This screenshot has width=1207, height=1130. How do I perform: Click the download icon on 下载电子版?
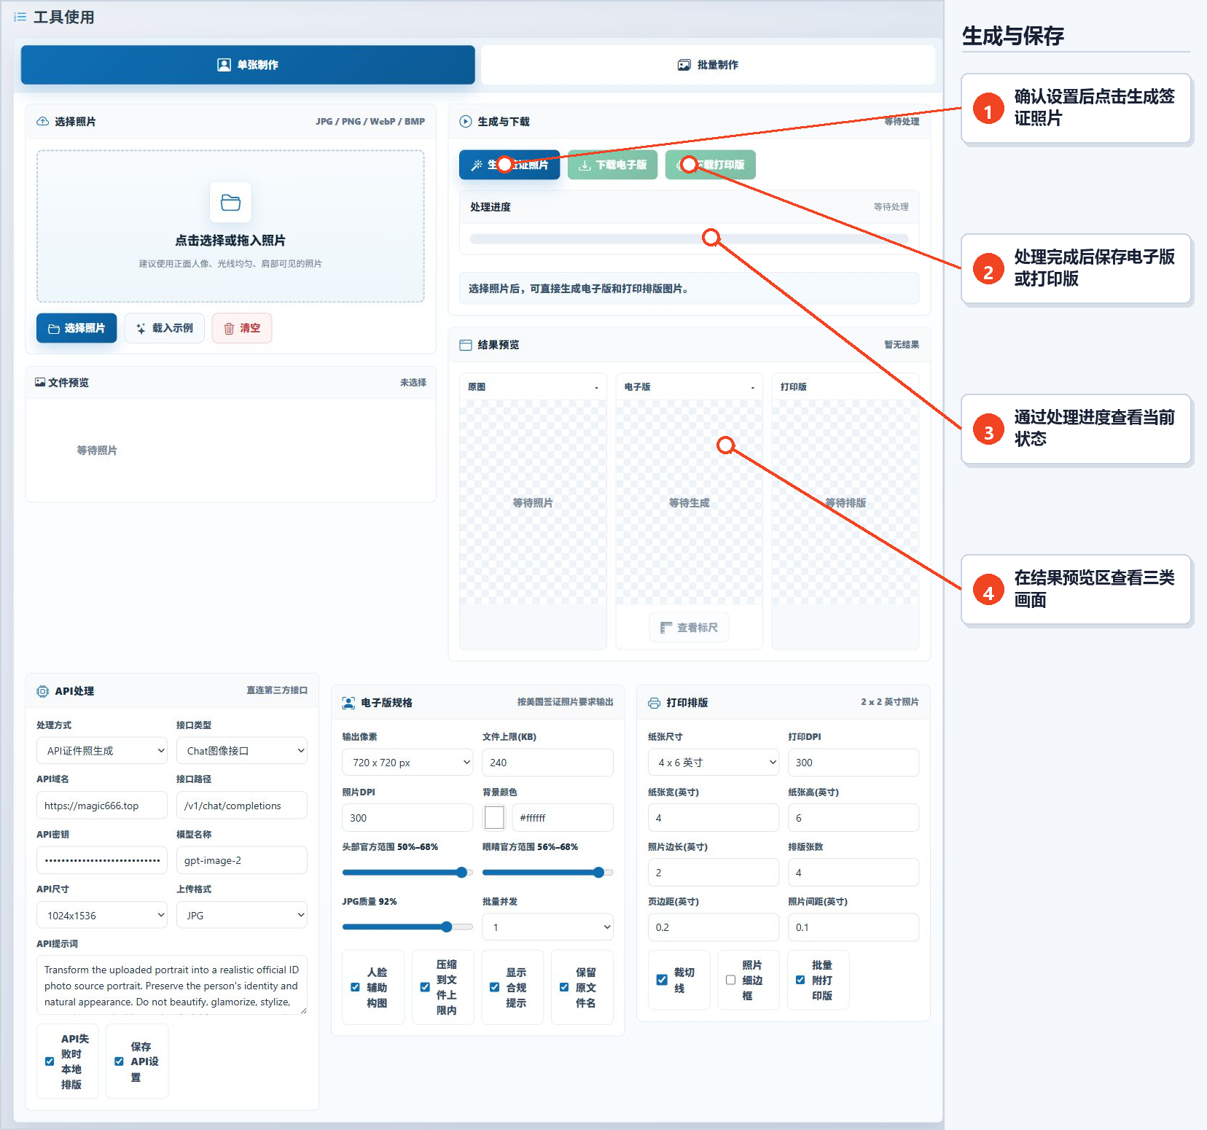pos(585,165)
